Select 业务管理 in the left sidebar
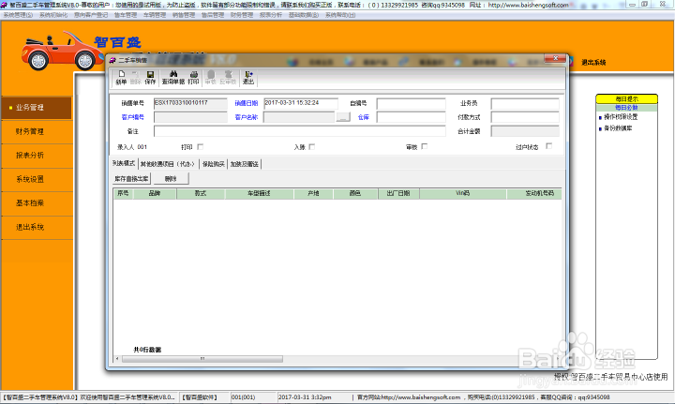This screenshot has width=675, height=404. [x=37, y=108]
